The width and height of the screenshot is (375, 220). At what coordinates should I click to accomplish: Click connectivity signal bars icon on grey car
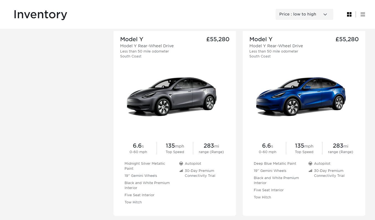point(181,171)
